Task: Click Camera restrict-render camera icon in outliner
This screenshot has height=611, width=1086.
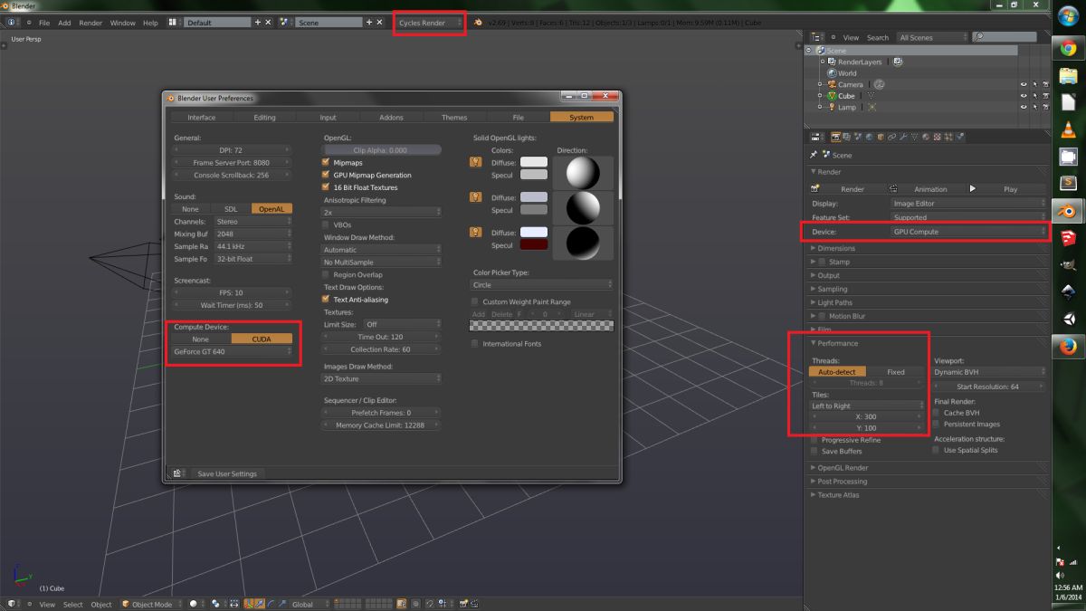Action: coord(1045,84)
